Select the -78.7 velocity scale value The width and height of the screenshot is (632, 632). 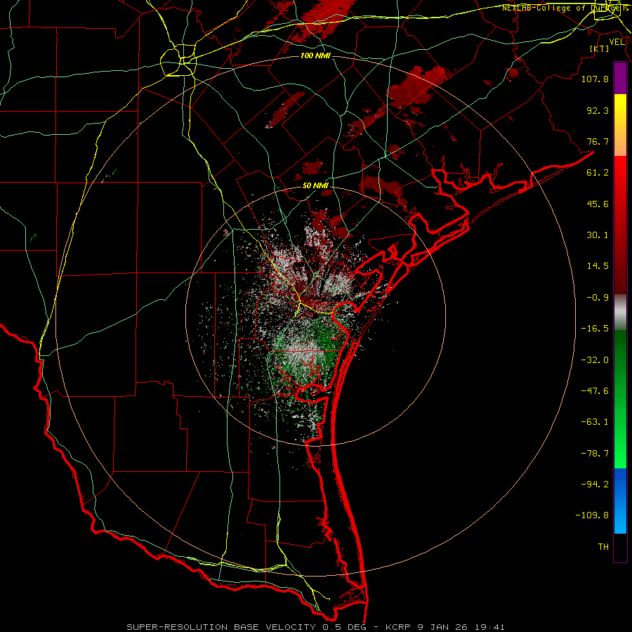pyautogui.click(x=595, y=454)
